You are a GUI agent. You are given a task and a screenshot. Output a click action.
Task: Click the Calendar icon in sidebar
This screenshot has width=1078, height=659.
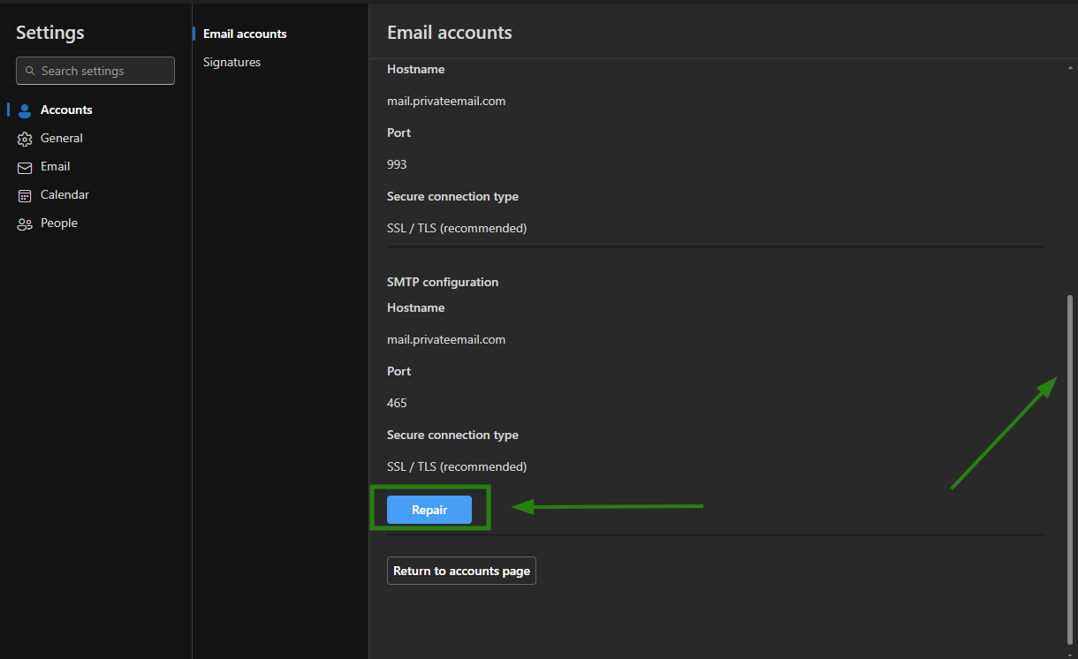point(25,195)
